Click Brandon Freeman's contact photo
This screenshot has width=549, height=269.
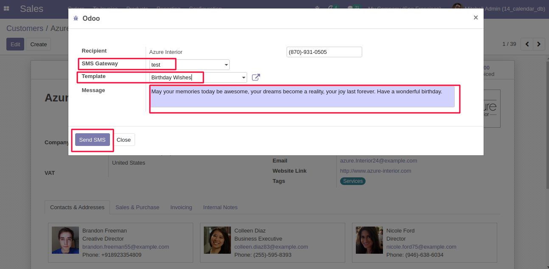(x=65, y=240)
